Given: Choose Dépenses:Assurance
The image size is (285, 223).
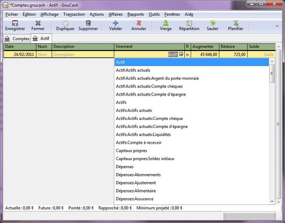Looking at the screenshot, I should [192, 199].
